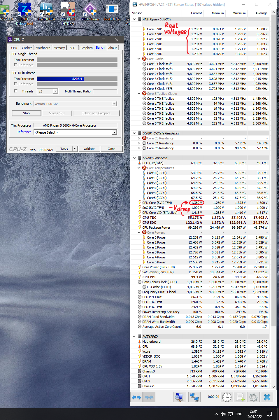Screen dimensions: 279x420
Task: Click the shrink columns arrows icon in HWiNFO
Action: coord(149,397)
